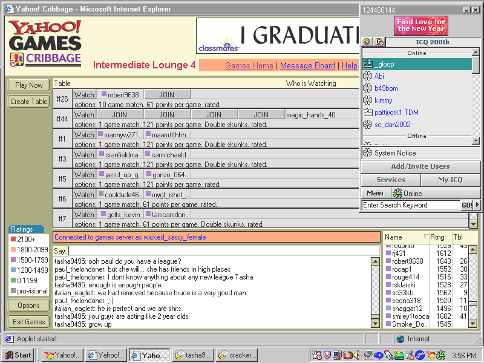The image size is (484, 363).
Task: Click the green ICQ flower tray icon
Action: [440, 355]
